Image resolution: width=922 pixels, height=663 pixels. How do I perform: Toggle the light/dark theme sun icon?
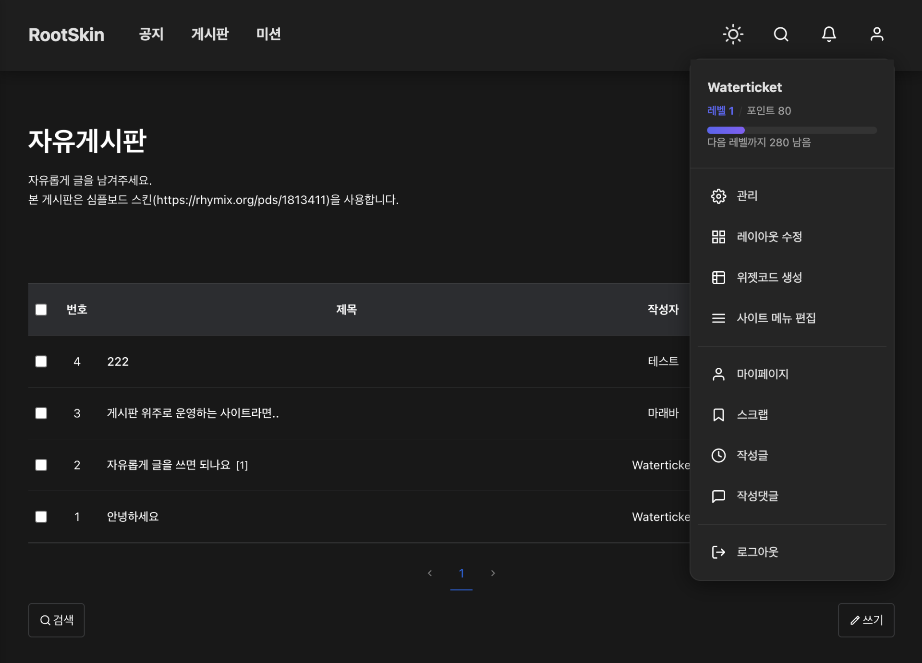[x=733, y=34]
